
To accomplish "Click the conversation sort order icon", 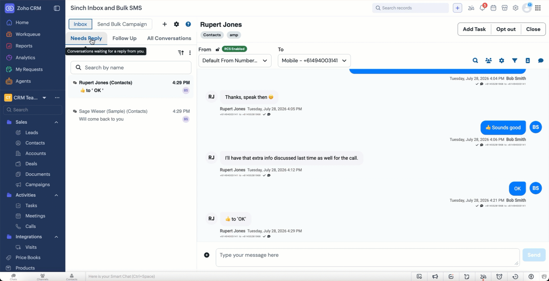I will (181, 53).
